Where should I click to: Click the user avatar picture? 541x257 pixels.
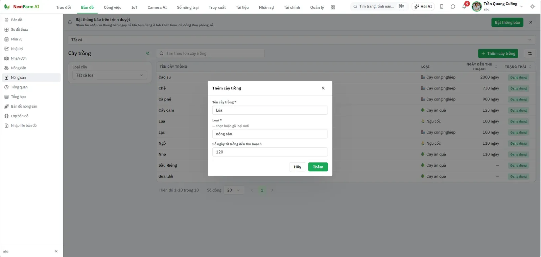pyautogui.click(x=477, y=6)
